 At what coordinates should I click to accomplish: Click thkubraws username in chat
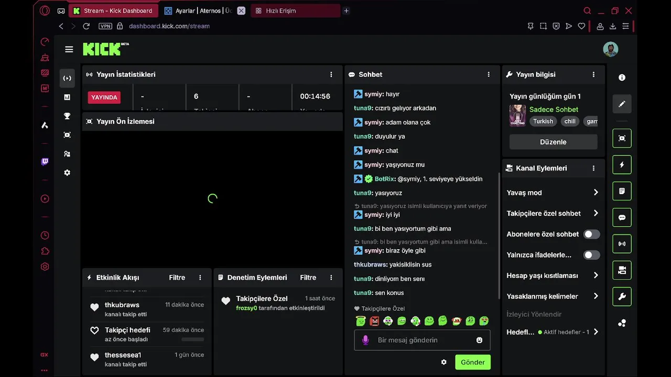click(x=371, y=264)
